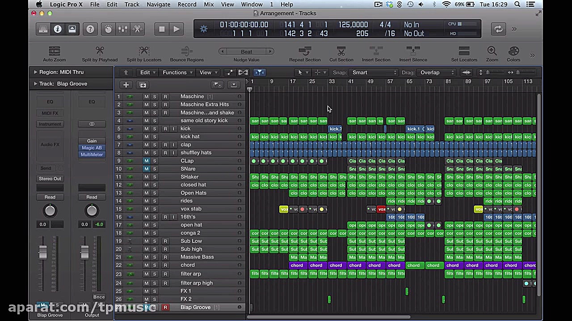Click Cut Section icon
Screen dimensions: 572x321
pos(341,54)
